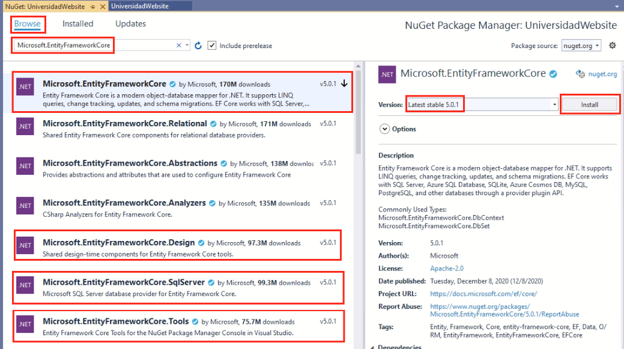The width and height of the screenshot is (624, 349).
Task: Click the refresh search results icon
Action: 198,45
